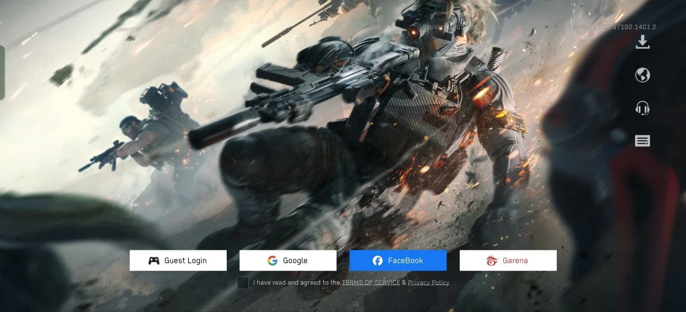The image size is (686, 312).
Task: Click the red Garena logo icon
Action: pos(492,261)
